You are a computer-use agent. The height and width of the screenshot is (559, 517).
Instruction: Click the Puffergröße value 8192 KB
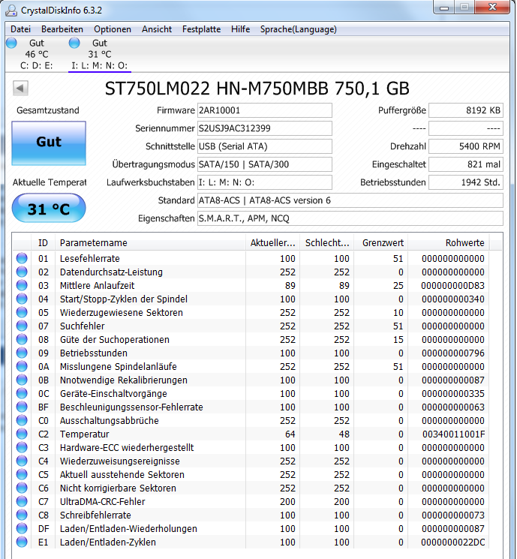(466, 110)
